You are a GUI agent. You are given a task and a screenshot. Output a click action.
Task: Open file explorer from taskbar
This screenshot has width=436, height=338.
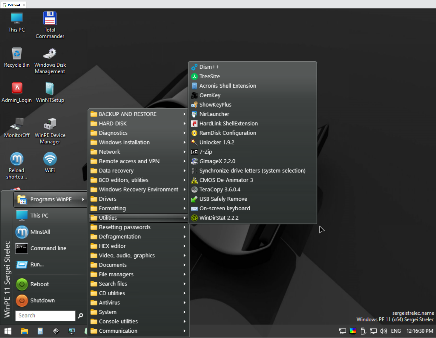[x=24, y=331]
